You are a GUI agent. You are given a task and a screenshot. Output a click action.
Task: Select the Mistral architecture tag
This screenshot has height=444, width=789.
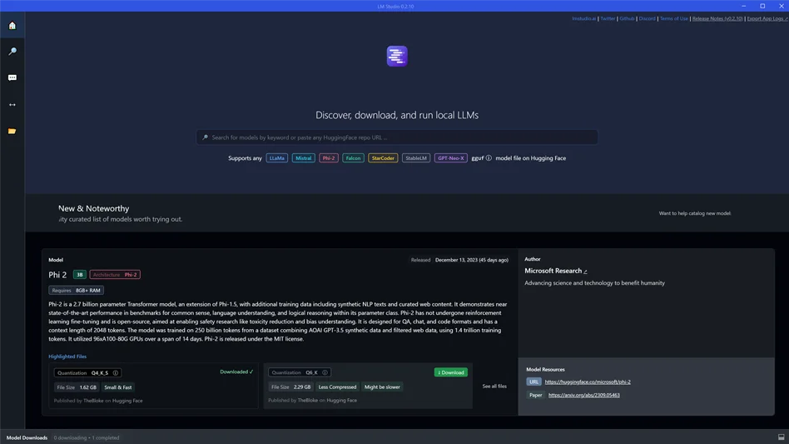(304, 158)
